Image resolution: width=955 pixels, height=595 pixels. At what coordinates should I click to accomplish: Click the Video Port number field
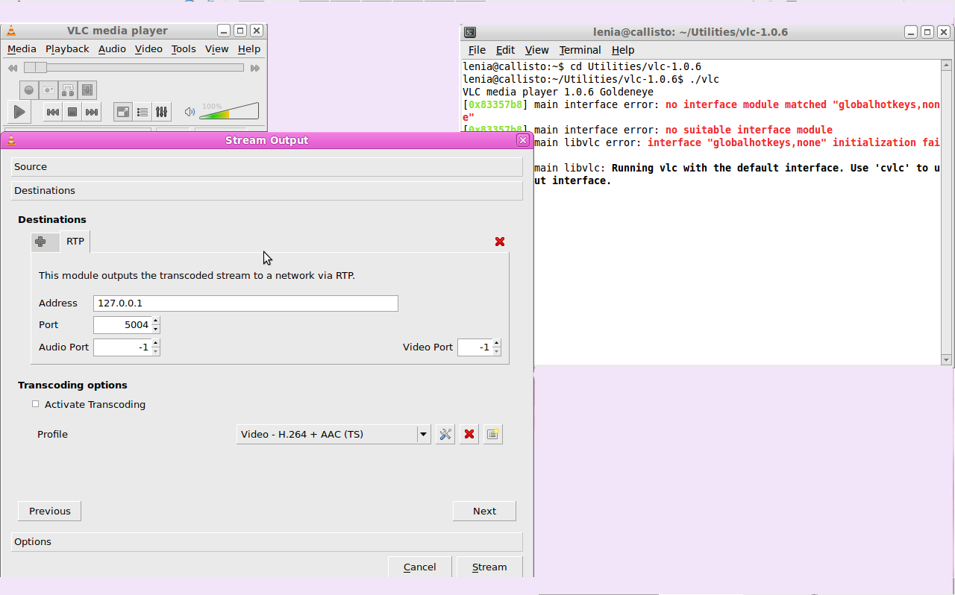coord(475,347)
